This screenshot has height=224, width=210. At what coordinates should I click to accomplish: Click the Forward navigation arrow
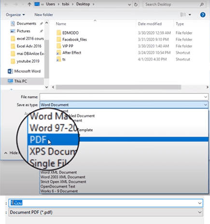15,4
